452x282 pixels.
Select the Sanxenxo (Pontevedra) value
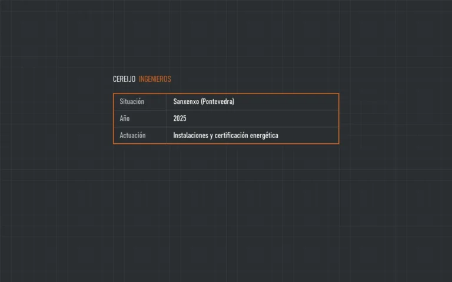coord(204,102)
